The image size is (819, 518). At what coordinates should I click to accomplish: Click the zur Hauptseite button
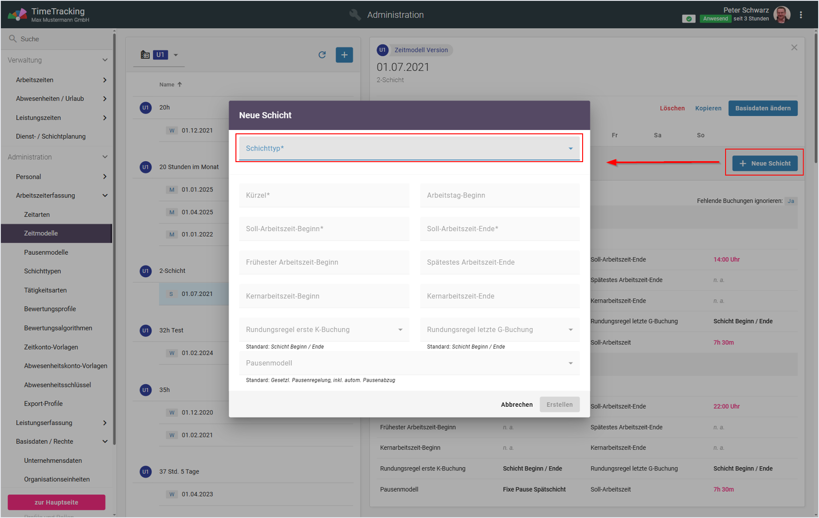[x=56, y=502]
